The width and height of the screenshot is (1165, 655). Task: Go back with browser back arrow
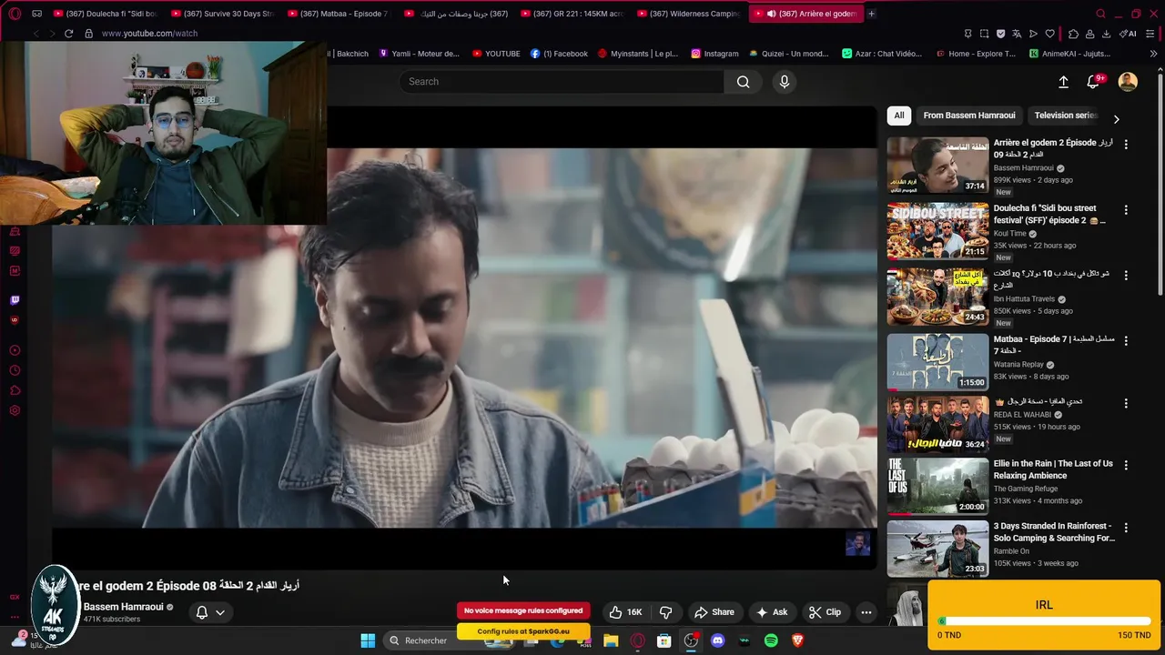point(35,34)
